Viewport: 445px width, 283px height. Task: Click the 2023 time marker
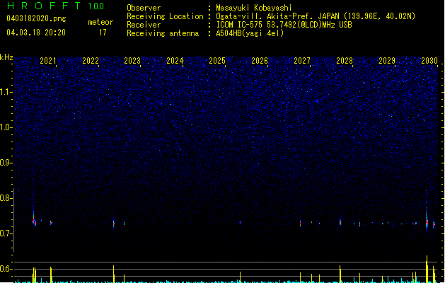(132, 61)
